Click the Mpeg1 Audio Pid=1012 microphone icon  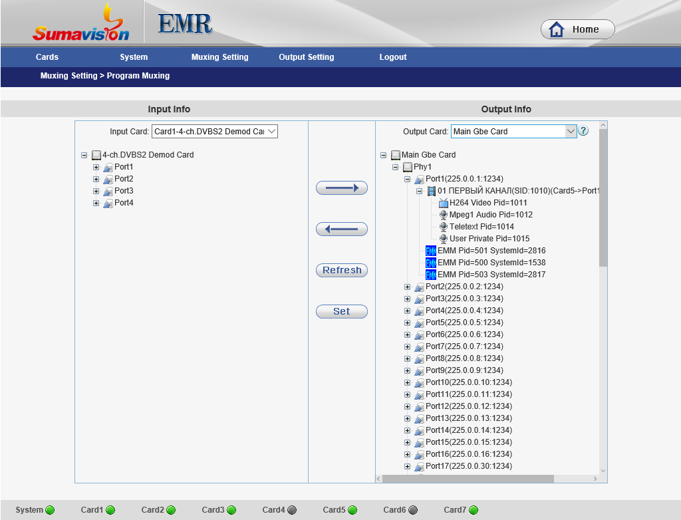point(444,215)
